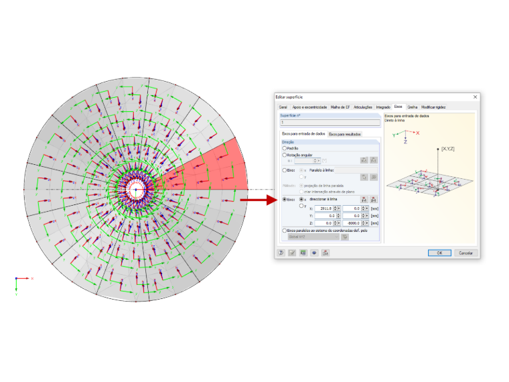
Task: Click spinner arrows of second X coordinate field
Action: [x=363, y=208]
